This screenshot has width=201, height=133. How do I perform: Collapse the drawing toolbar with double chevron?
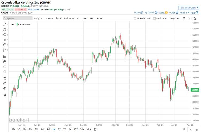pos(5,95)
